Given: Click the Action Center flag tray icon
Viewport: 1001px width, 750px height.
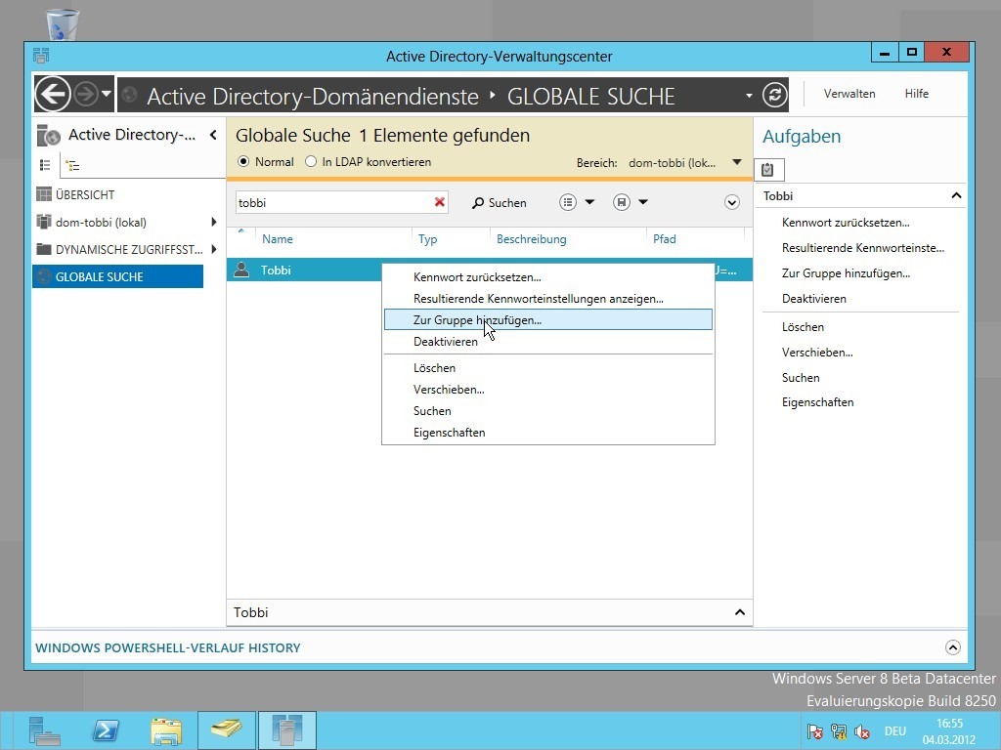Looking at the screenshot, I should 814,731.
